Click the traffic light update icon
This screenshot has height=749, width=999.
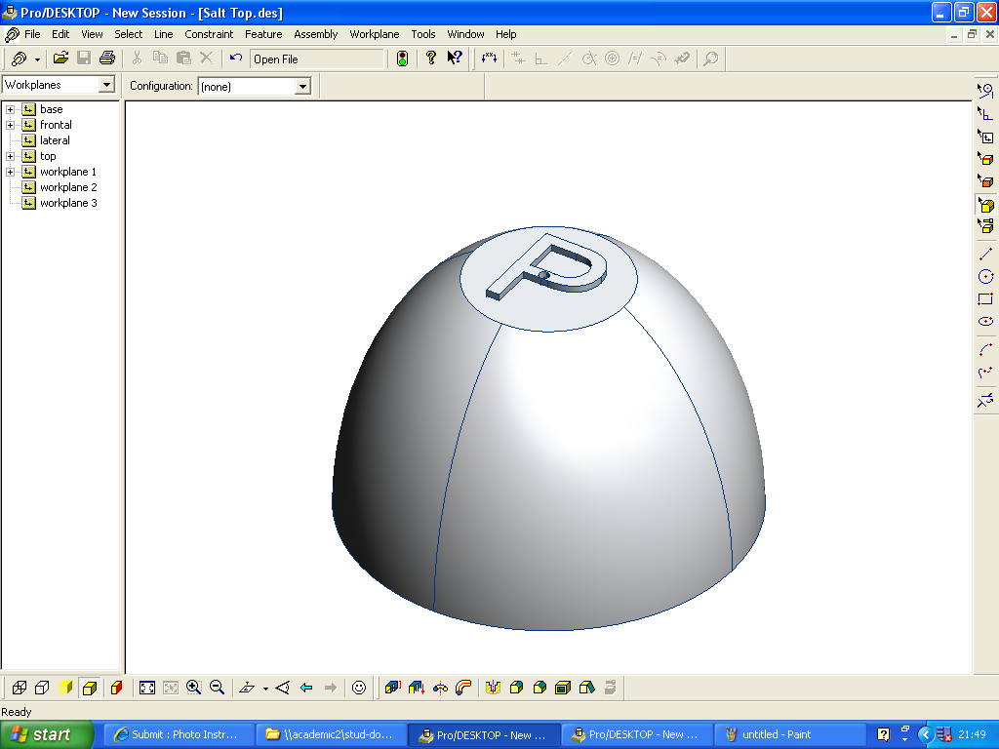pos(402,59)
